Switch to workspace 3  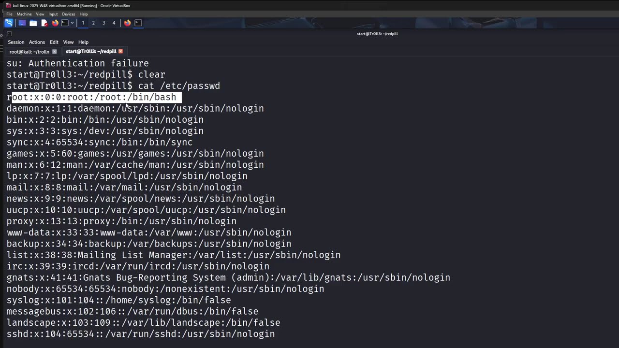103,23
